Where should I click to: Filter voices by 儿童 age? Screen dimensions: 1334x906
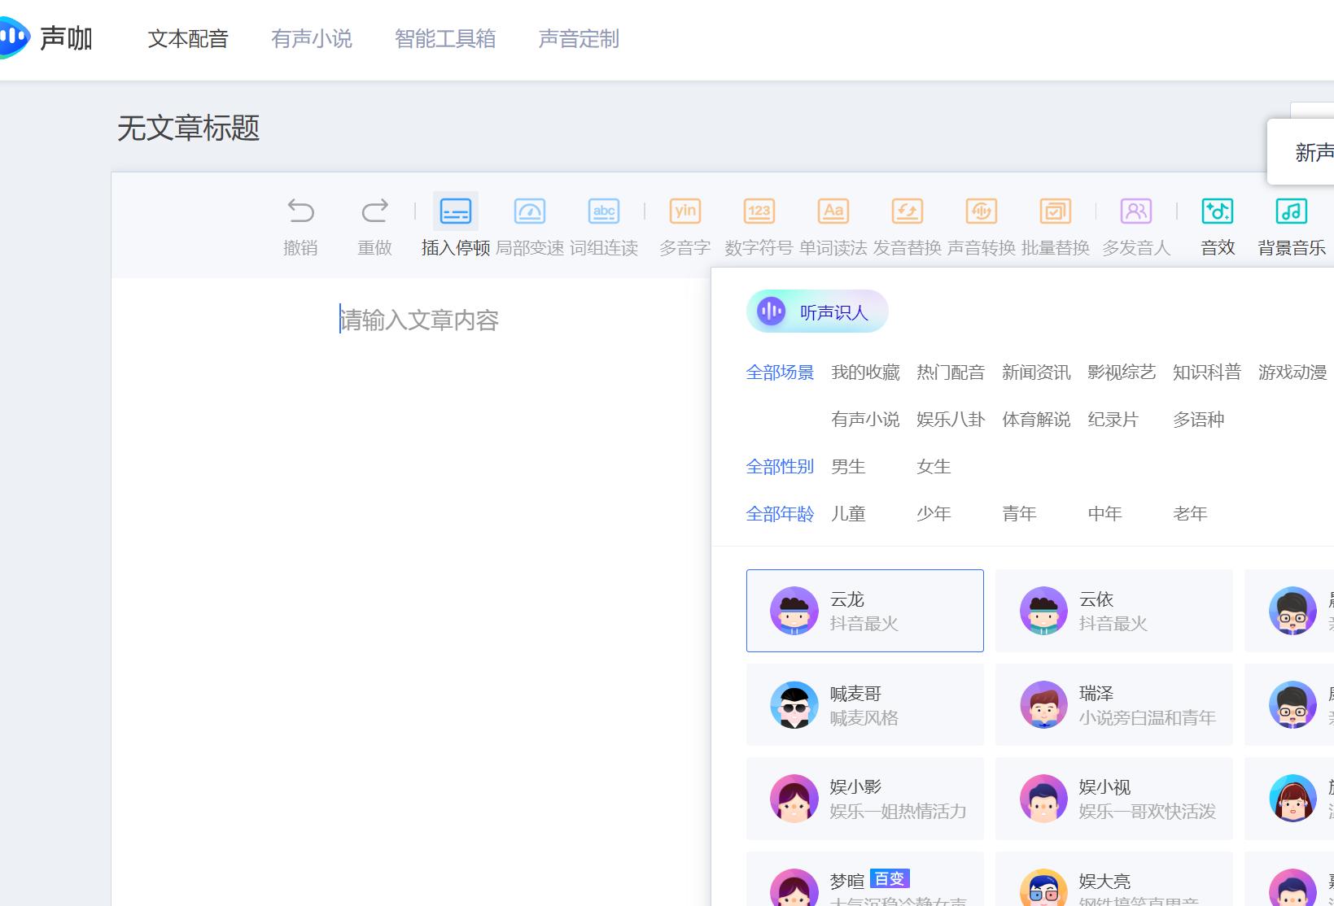848,513
